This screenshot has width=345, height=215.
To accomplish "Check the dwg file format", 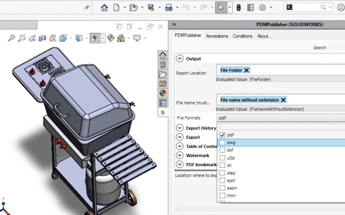I will (x=222, y=142).
